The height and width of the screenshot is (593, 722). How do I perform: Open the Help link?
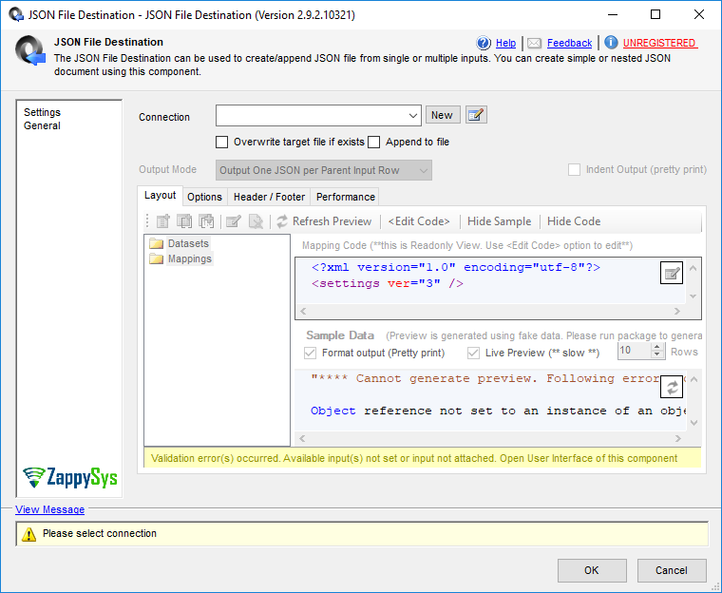coord(505,43)
